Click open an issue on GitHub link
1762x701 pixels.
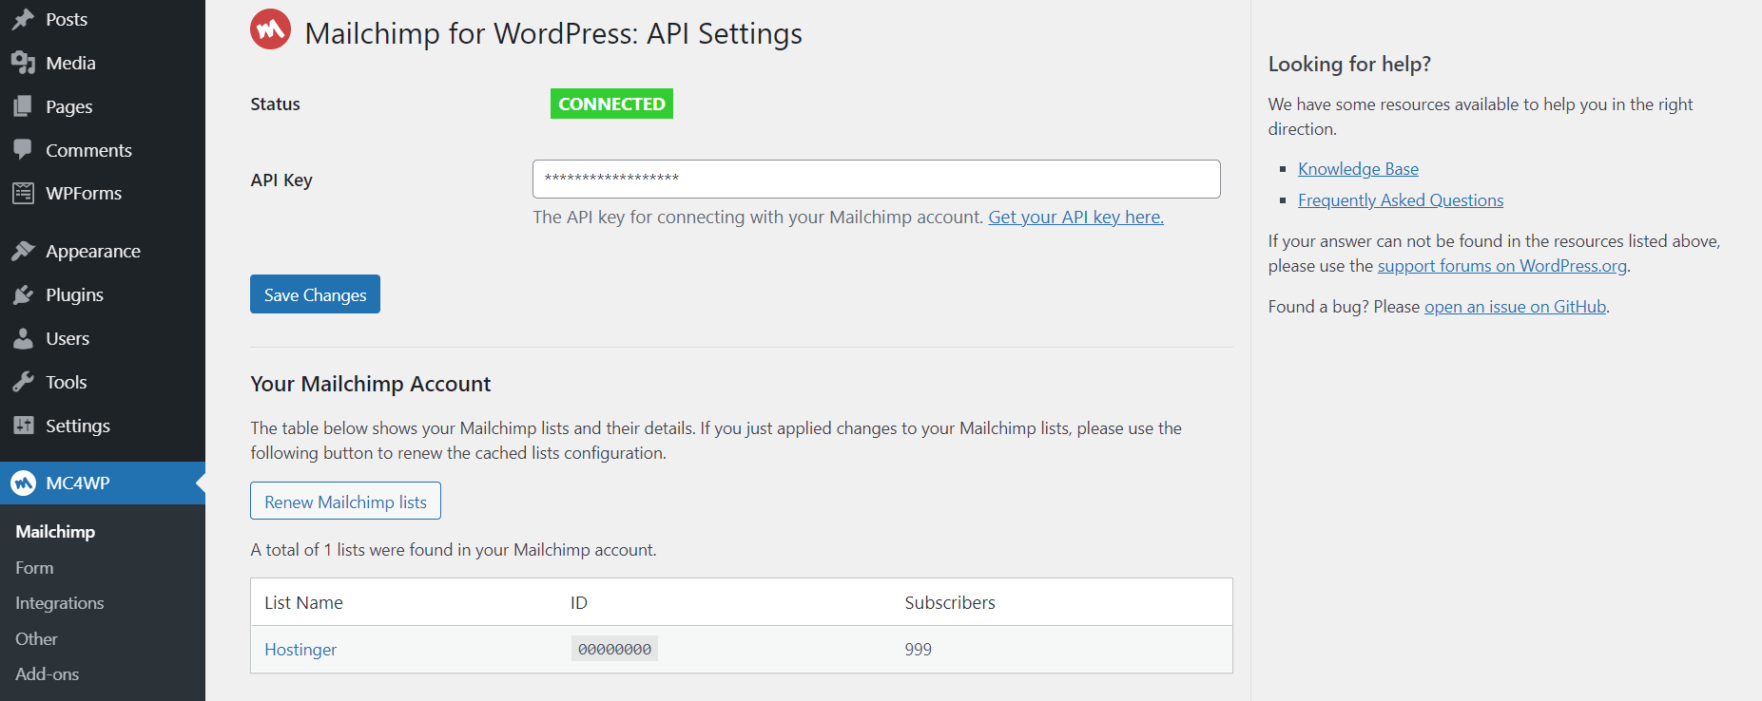[x=1515, y=307]
